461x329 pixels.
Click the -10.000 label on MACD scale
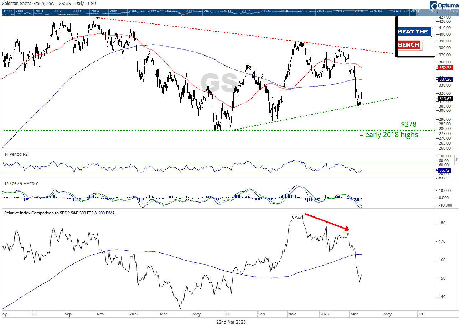pos(446,205)
